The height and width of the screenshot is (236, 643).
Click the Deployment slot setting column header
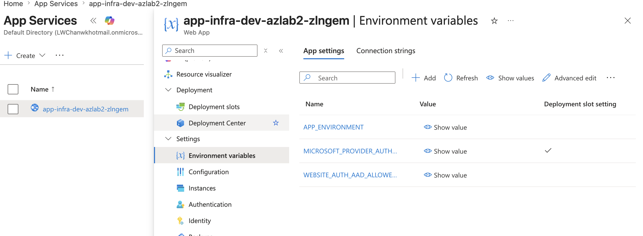580,104
